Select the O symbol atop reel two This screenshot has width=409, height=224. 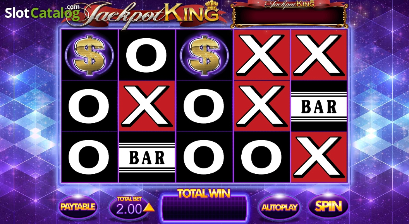click(x=146, y=55)
